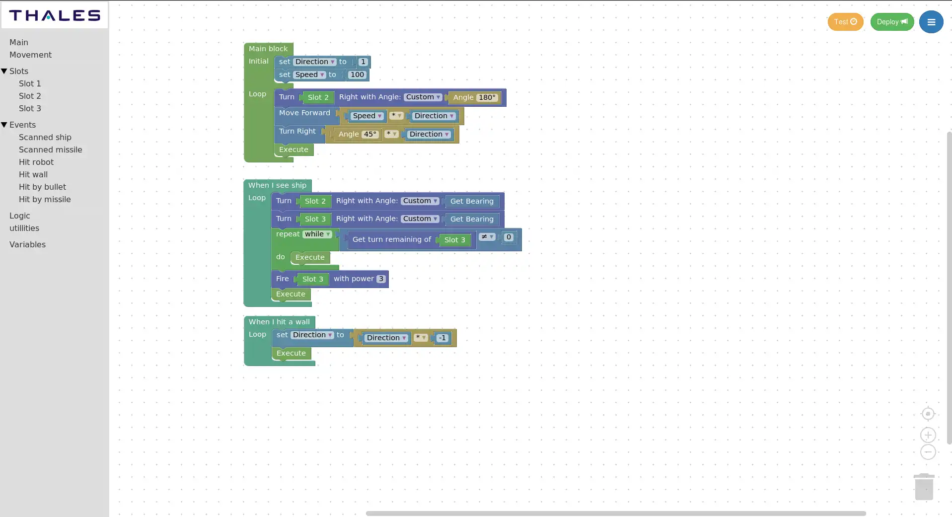This screenshot has width=952, height=517.
Task: Open the while dropdown in repeat block
Action: point(317,234)
